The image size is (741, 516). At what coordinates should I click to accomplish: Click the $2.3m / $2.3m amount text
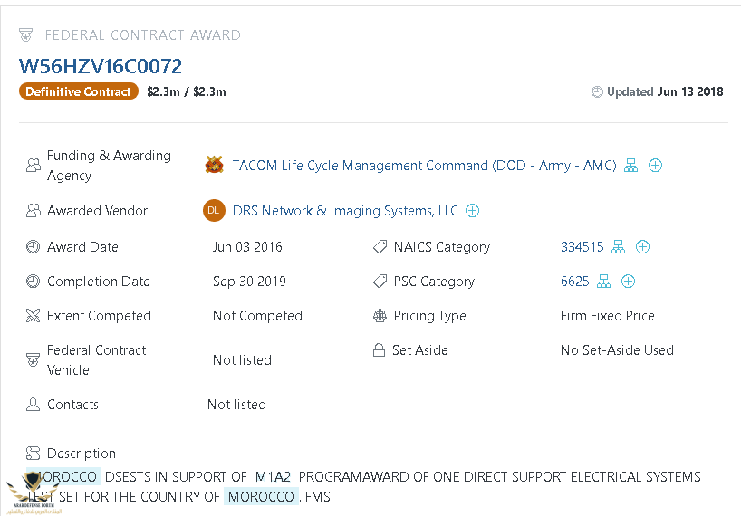[187, 91]
